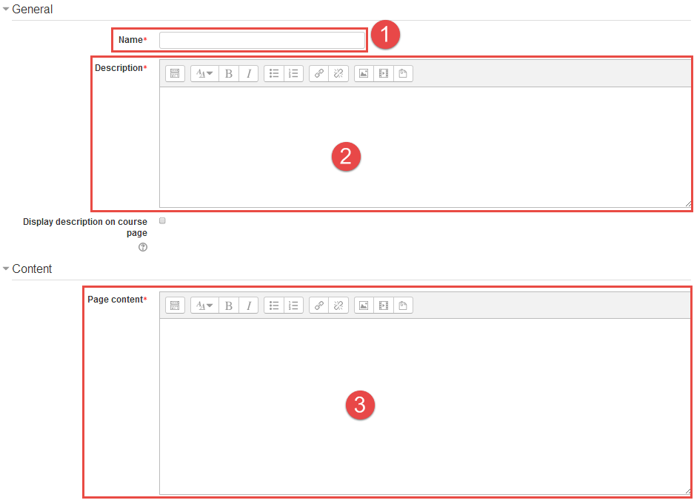Insert a bulleted list in Description editor

(x=274, y=73)
